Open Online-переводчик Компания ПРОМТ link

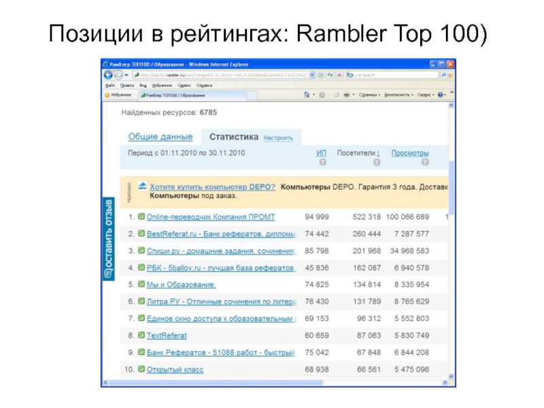coord(211,217)
